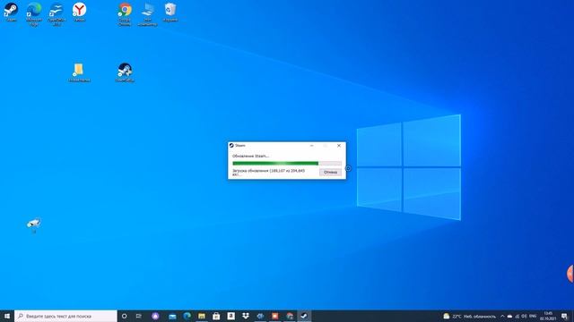Select the Yandex browser desktop shortcut
The image size is (574, 322).
click(x=79, y=12)
